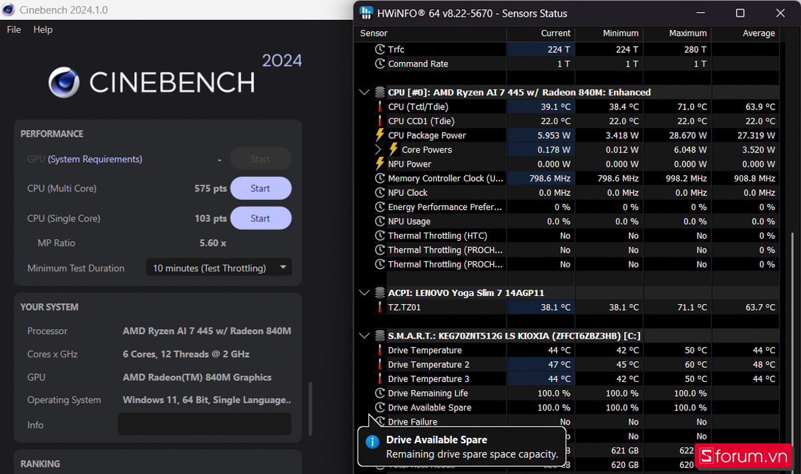Click icon of Thermal Throttling (HTC) row
Screen dimensions: 801x474
click(380, 236)
